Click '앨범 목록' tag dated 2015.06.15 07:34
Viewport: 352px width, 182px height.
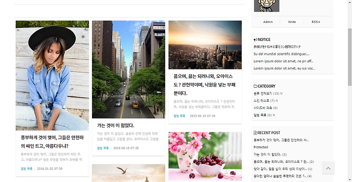coord(179,116)
